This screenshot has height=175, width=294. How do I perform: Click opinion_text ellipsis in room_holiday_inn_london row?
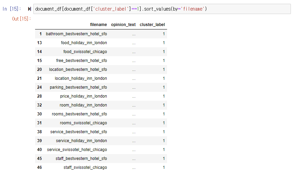click(134, 106)
